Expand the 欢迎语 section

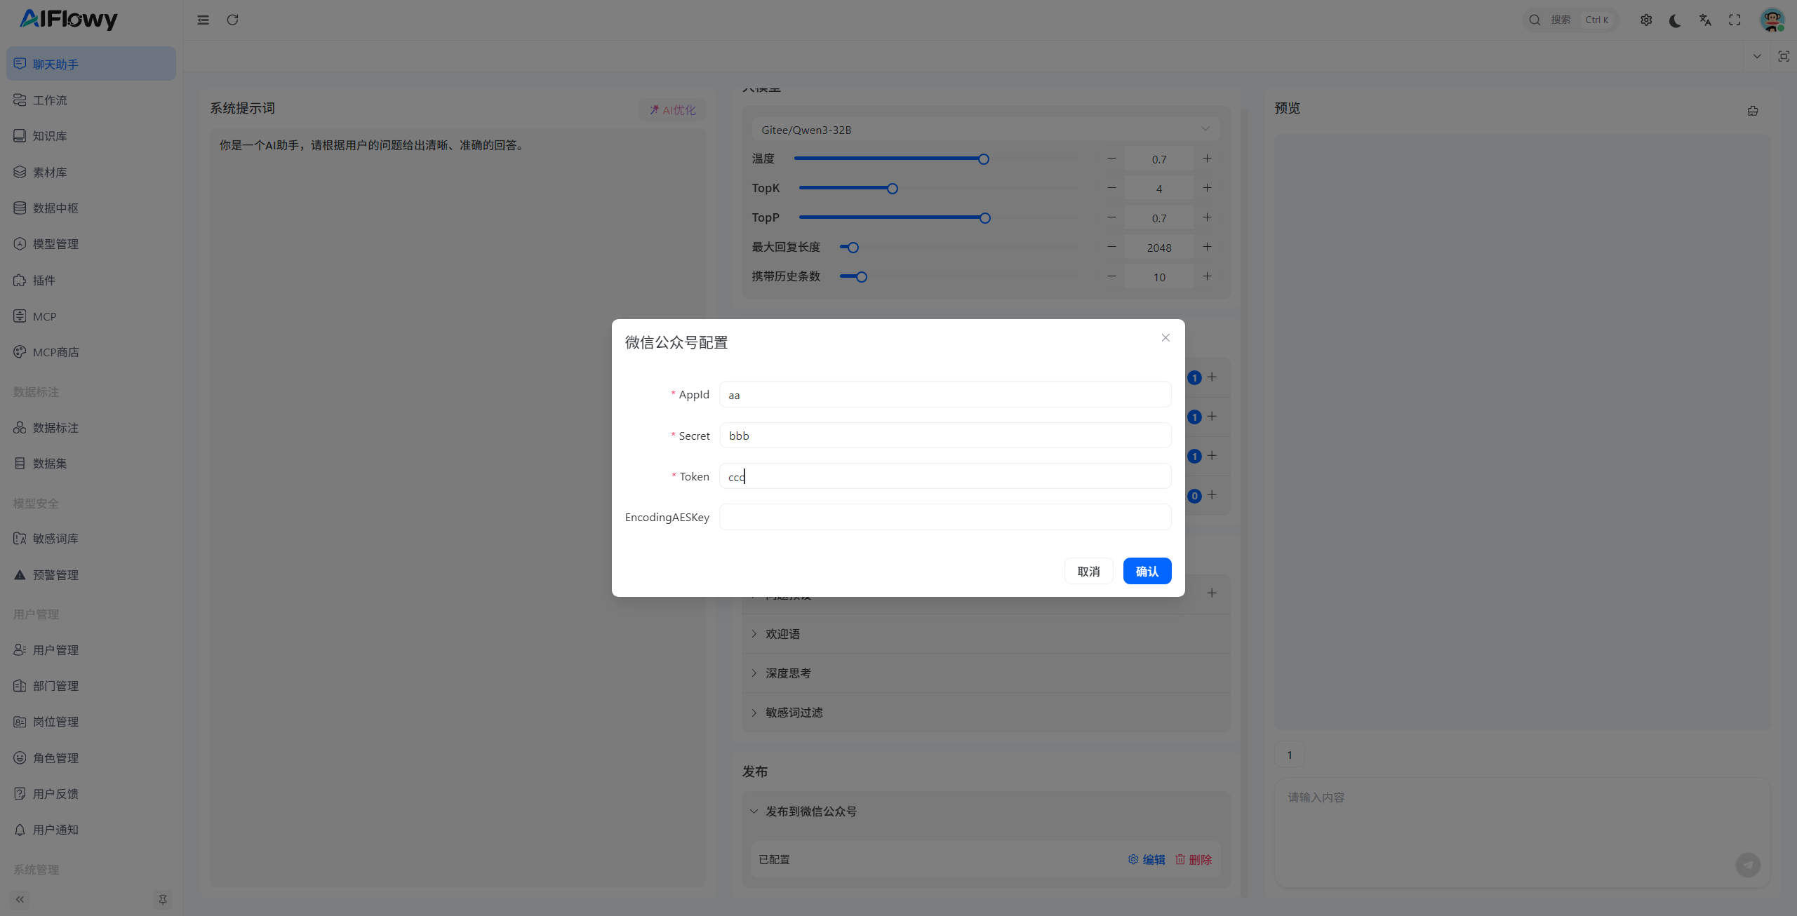tap(782, 633)
